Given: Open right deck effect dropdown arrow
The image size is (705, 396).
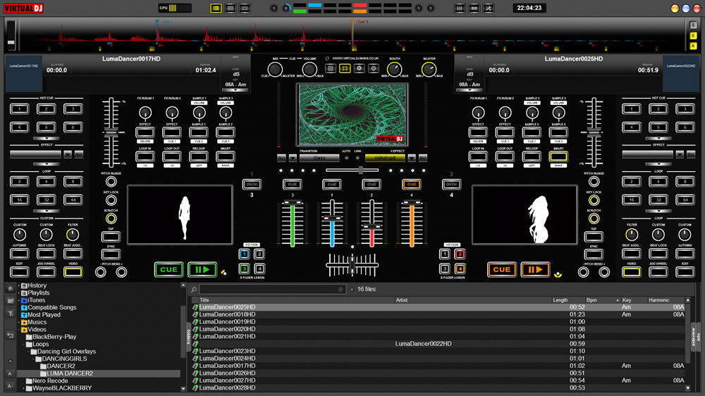Looking at the screenshot, I should [680, 154].
